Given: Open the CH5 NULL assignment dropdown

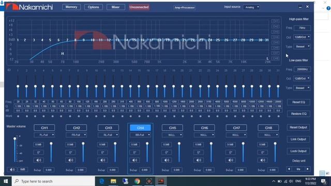Looking at the screenshot, I should 172,135.
